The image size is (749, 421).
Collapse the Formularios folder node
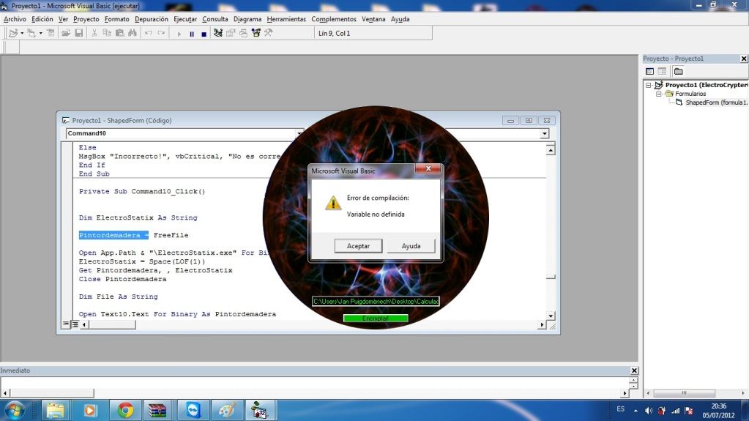click(659, 94)
